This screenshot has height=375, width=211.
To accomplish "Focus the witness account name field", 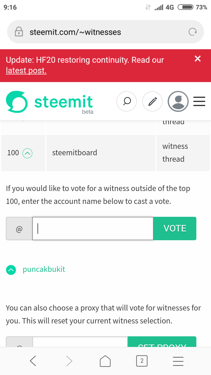I will click(x=93, y=229).
